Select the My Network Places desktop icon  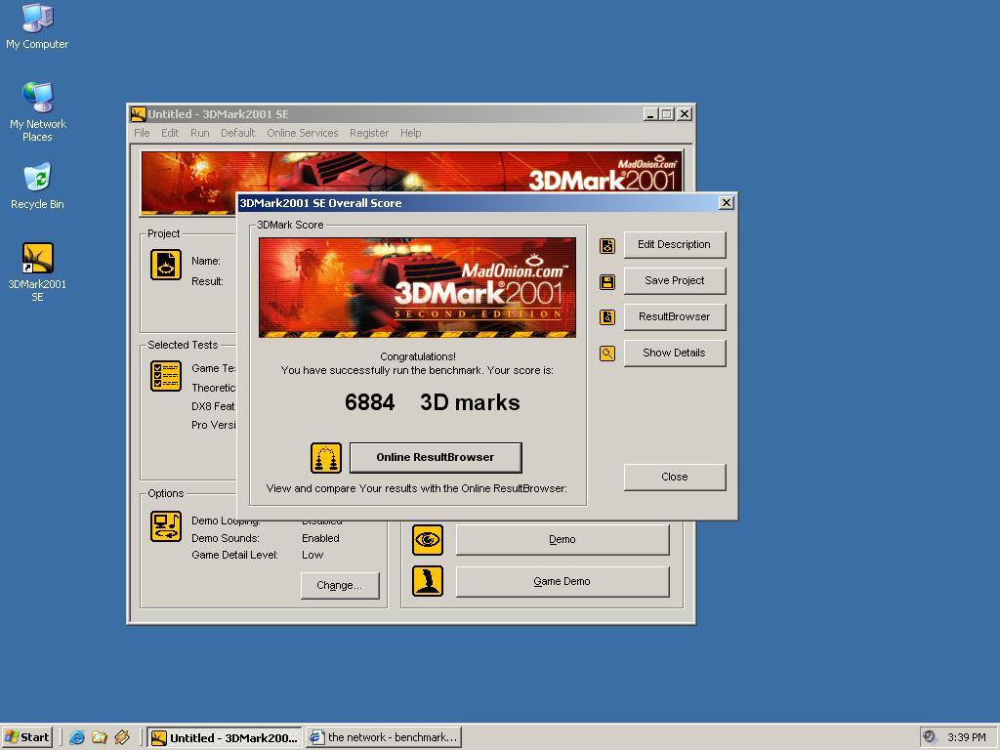pyautogui.click(x=38, y=111)
